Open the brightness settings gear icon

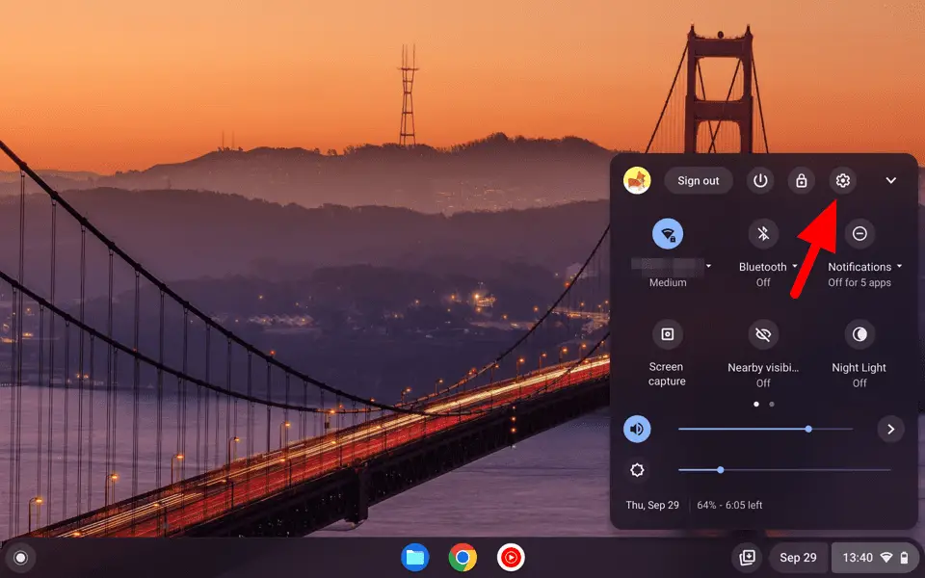pos(636,470)
